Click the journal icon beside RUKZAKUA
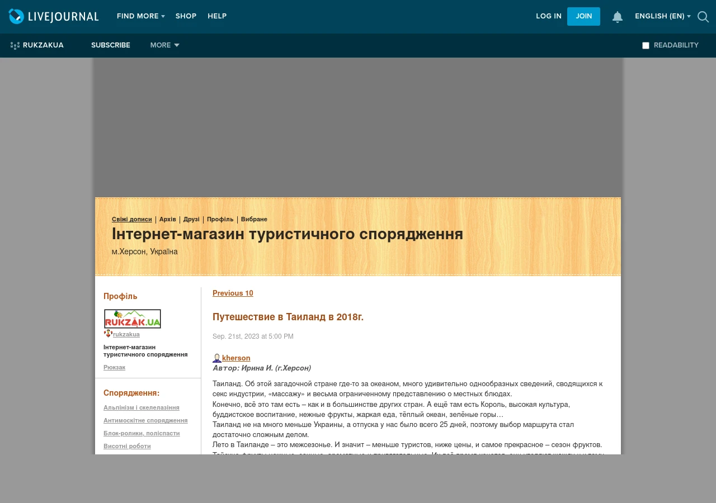Screen dimensions: 716x503 coord(15,46)
